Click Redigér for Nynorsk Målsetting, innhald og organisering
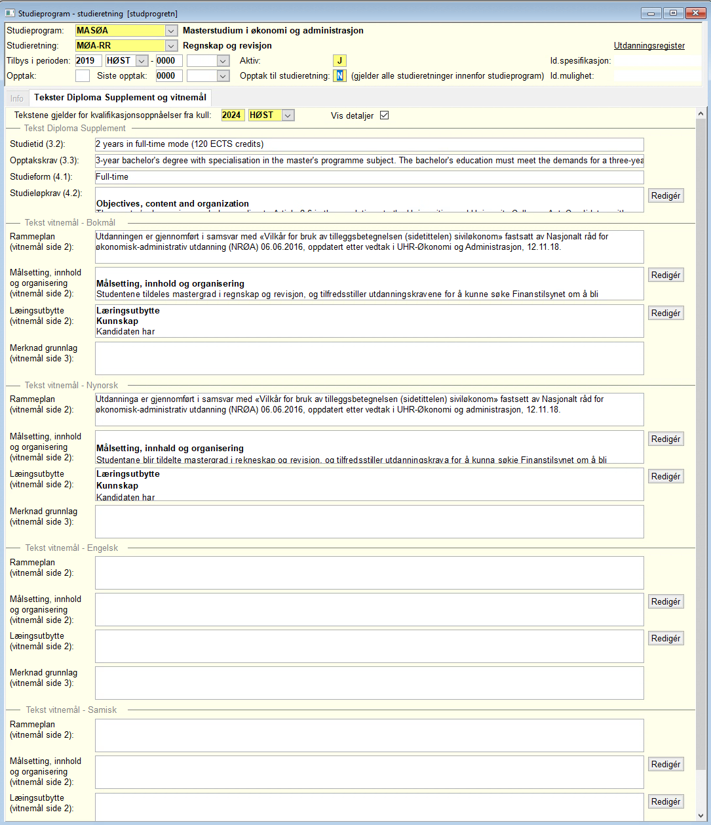The image size is (711, 825). coord(666,439)
